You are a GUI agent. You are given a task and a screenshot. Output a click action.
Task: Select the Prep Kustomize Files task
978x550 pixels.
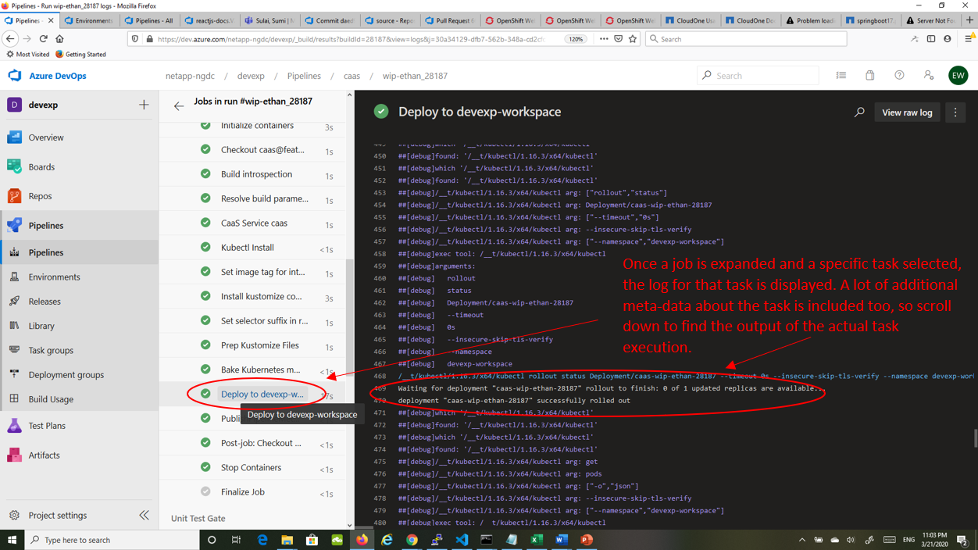[x=259, y=345]
